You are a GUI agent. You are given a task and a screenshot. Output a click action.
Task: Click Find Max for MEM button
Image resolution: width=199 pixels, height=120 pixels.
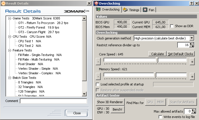(161, 102)
